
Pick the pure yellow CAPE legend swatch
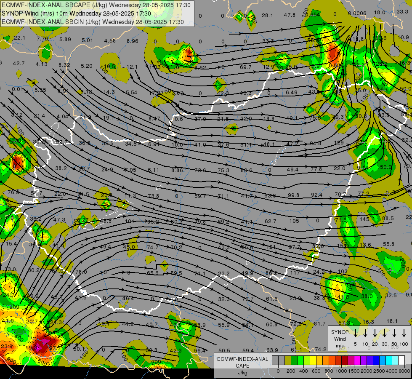tap(313, 360)
